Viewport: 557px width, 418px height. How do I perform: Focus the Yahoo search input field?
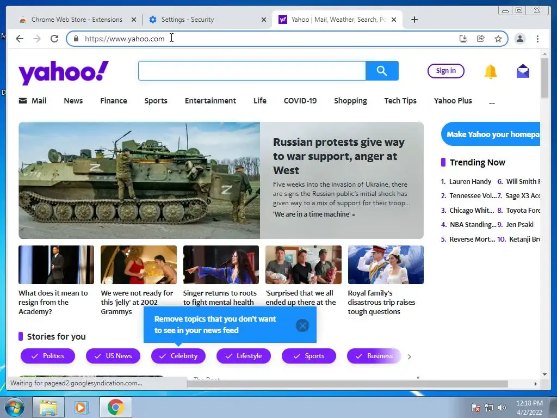click(x=252, y=71)
